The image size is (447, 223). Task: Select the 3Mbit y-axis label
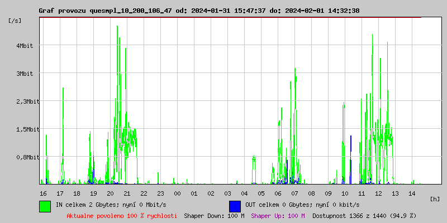tap(25, 74)
